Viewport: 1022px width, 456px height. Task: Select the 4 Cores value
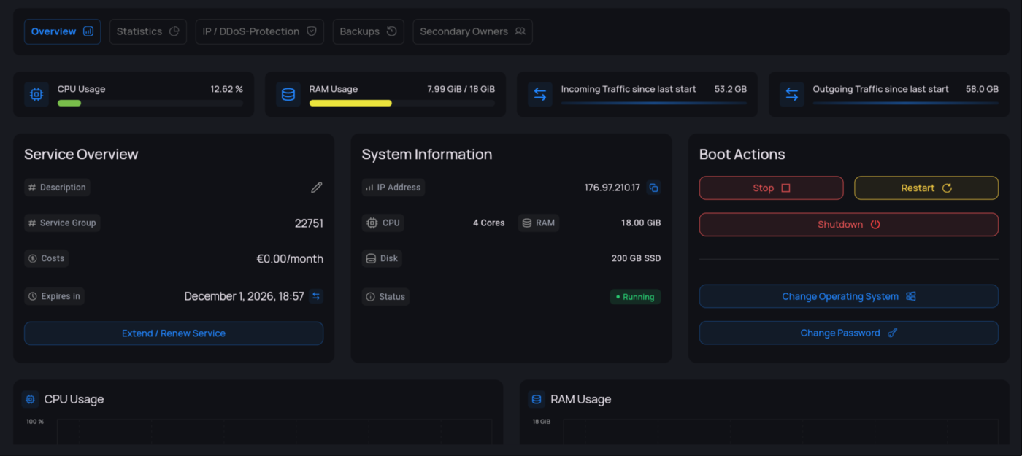click(x=489, y=223)
